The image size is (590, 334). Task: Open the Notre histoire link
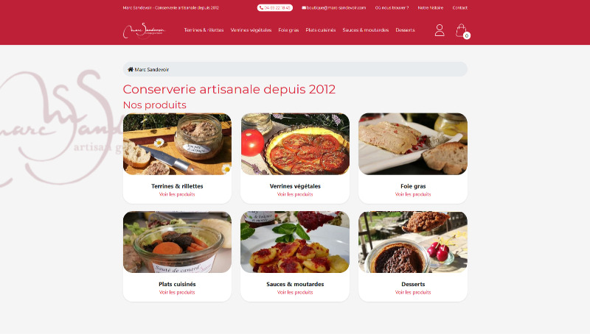[x=431, y=7]
